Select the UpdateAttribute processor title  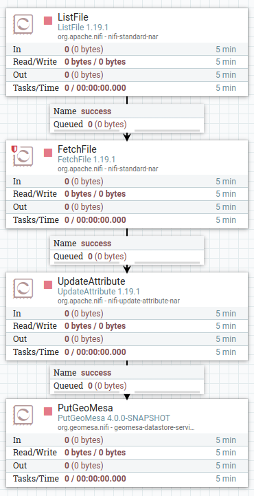[91, 281]
